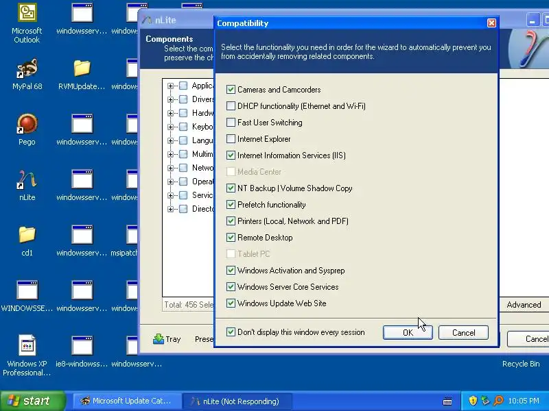Switch to nLite (Not Responding) taskbar item
Screen dimensions: 549x411
pos(237,401)
